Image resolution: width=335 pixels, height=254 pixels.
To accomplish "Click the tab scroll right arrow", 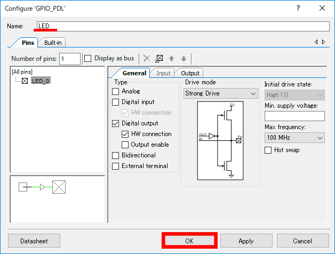I will click(323, 42).
